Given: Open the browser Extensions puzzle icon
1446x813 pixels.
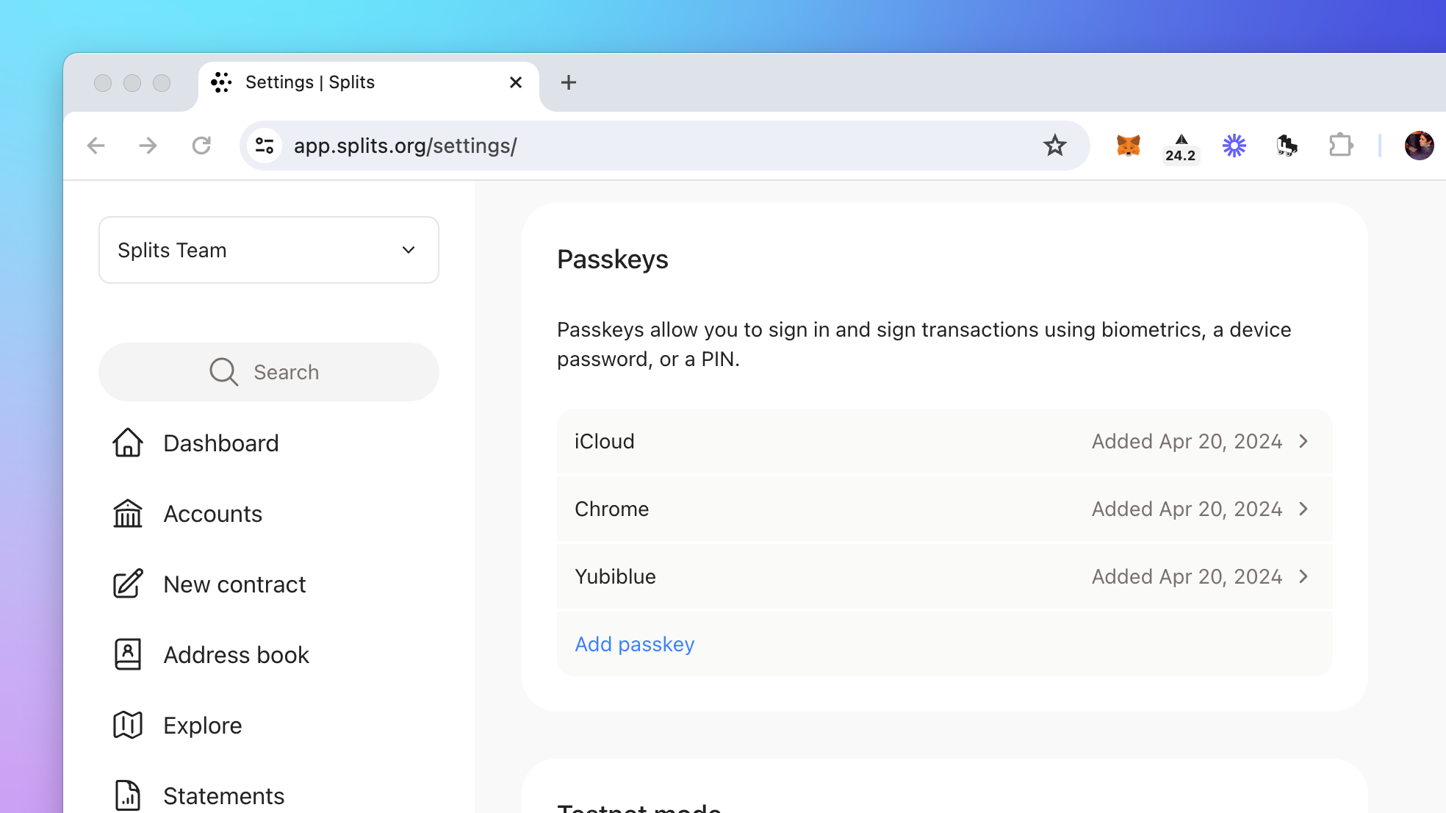Looking at the screenshot, I should click(x=1340, y=146).
